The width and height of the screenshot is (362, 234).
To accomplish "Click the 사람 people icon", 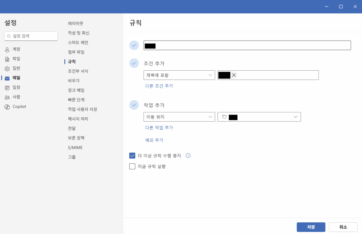I will [x=8, y=97].
